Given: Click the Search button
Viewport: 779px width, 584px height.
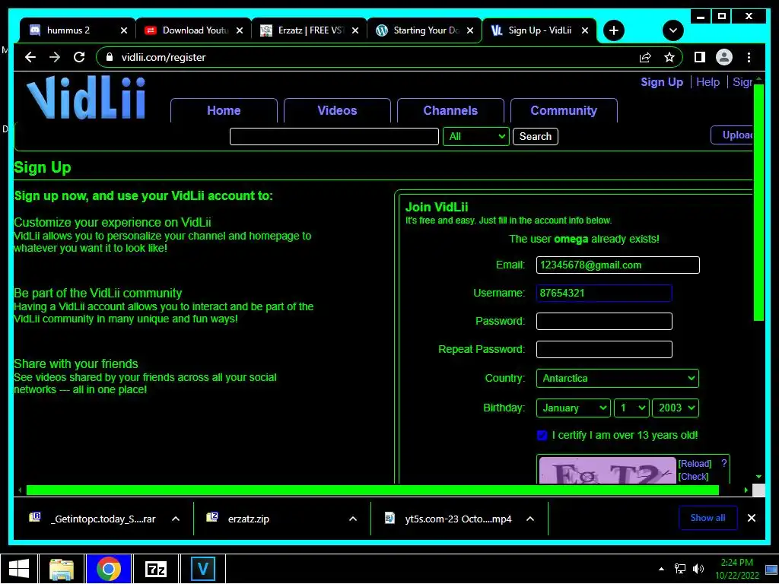Looking at the screenshot, I should pyautogui.click(x=535, y=136).
